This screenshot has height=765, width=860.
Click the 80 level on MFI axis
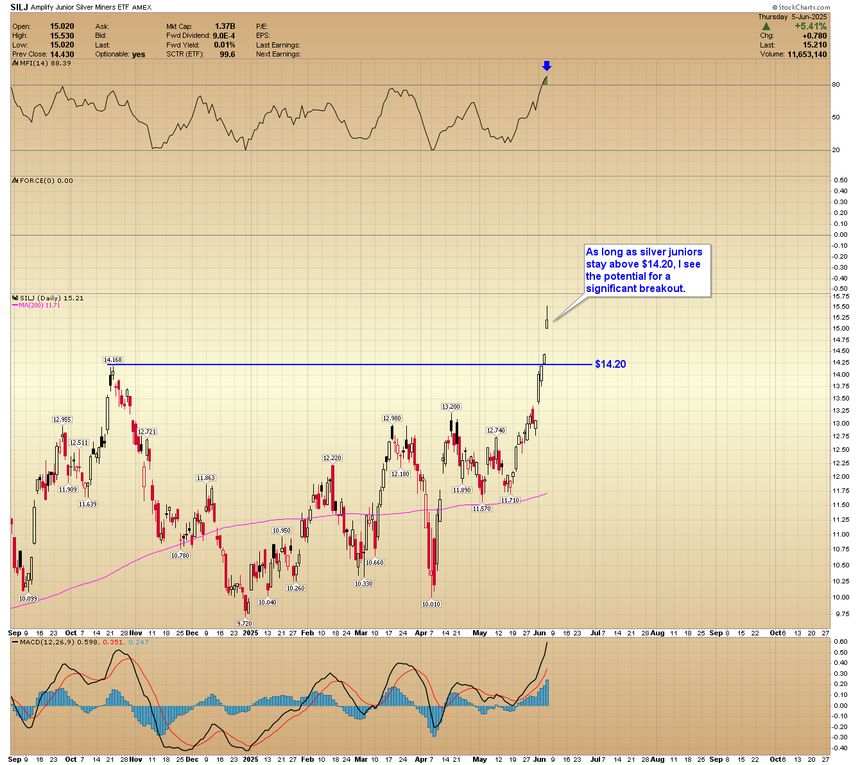836,85
